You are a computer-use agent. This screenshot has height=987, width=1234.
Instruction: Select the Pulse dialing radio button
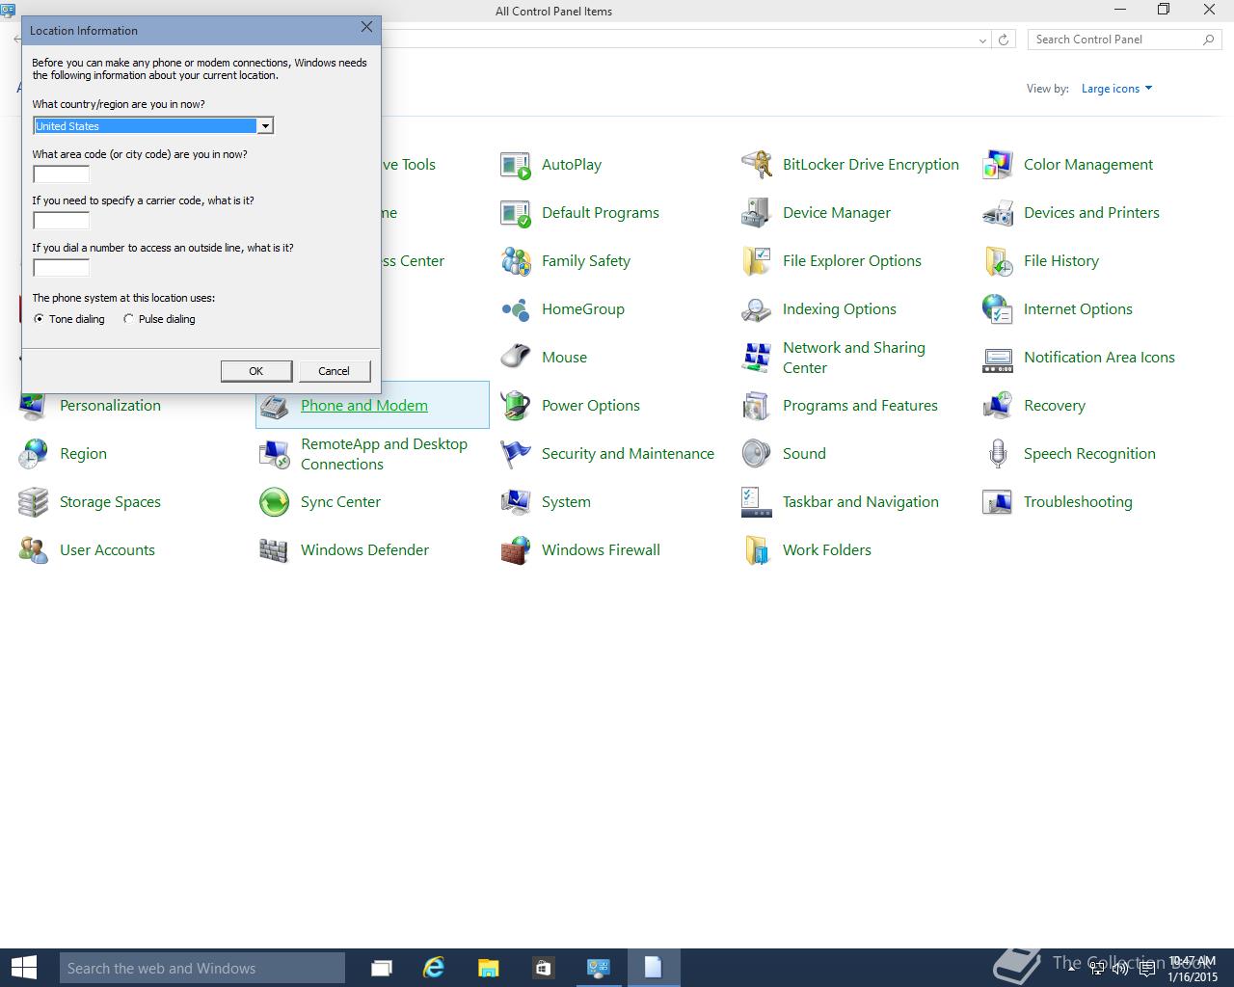point(128,319)
